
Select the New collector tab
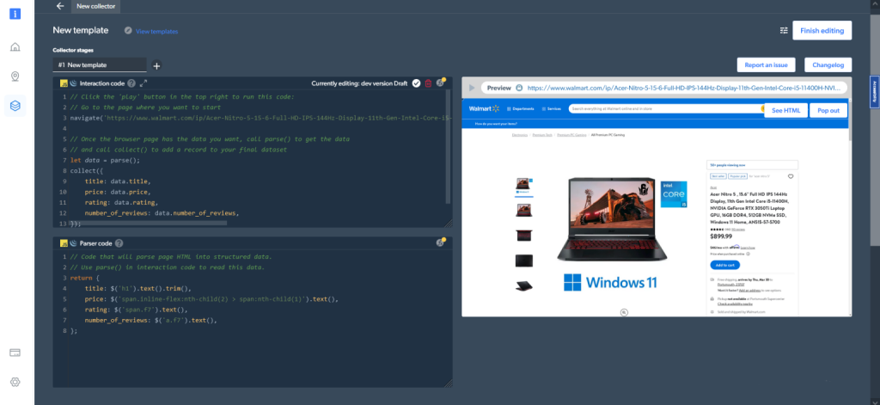point(95,6)
